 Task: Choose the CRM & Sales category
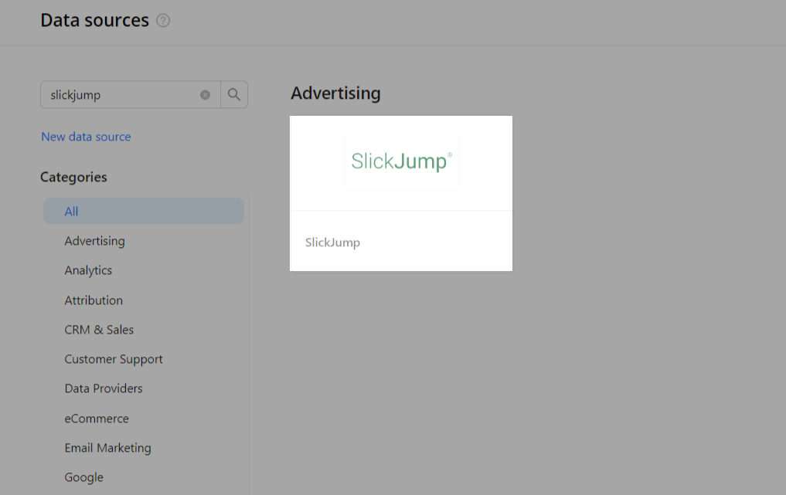[x=99, y=330]
